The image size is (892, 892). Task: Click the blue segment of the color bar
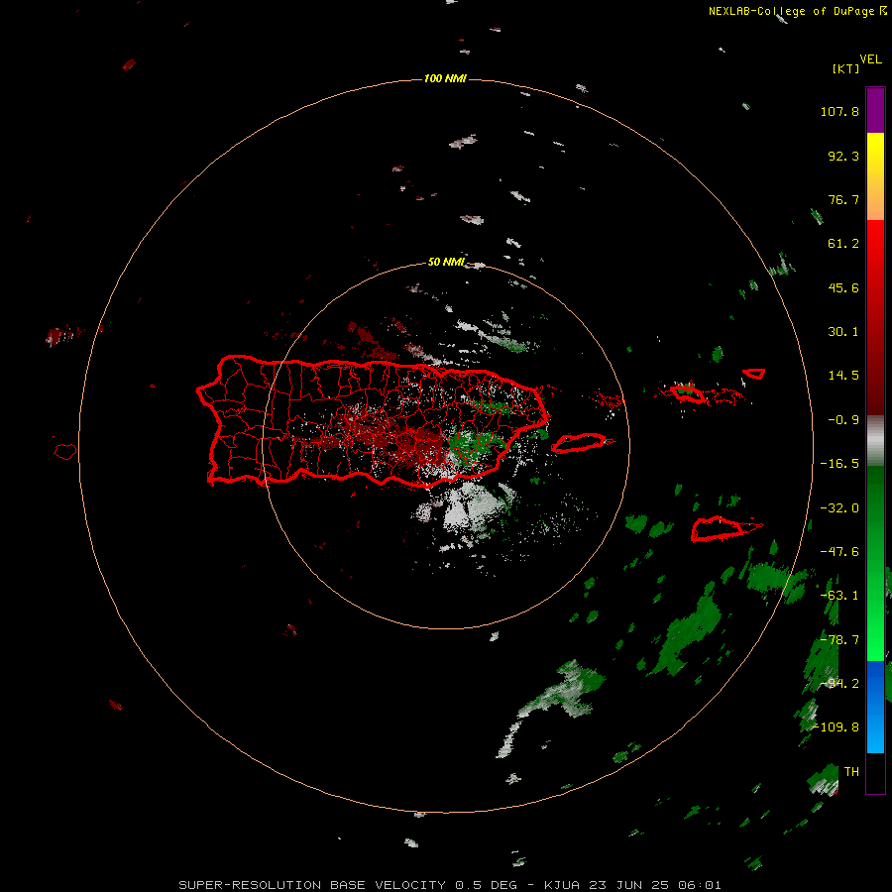click(x=875, y=707)
